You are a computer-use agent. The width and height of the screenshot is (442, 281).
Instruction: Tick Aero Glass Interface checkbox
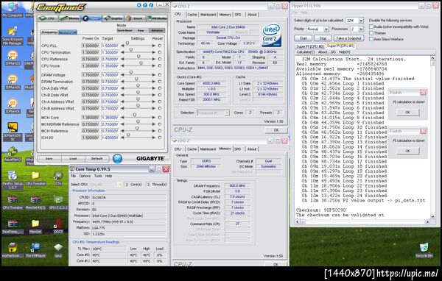pos(371,39)
